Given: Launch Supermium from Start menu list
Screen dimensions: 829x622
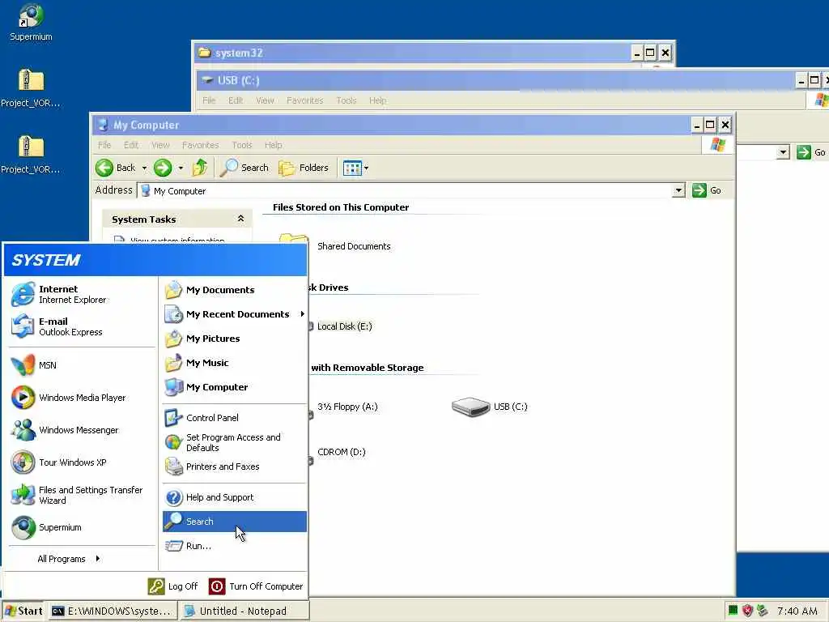Looking at the screenshot, I should 82,527.
